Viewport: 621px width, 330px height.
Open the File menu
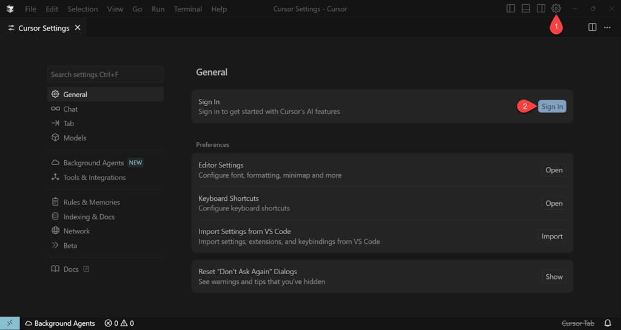click(x=30, y=8)
